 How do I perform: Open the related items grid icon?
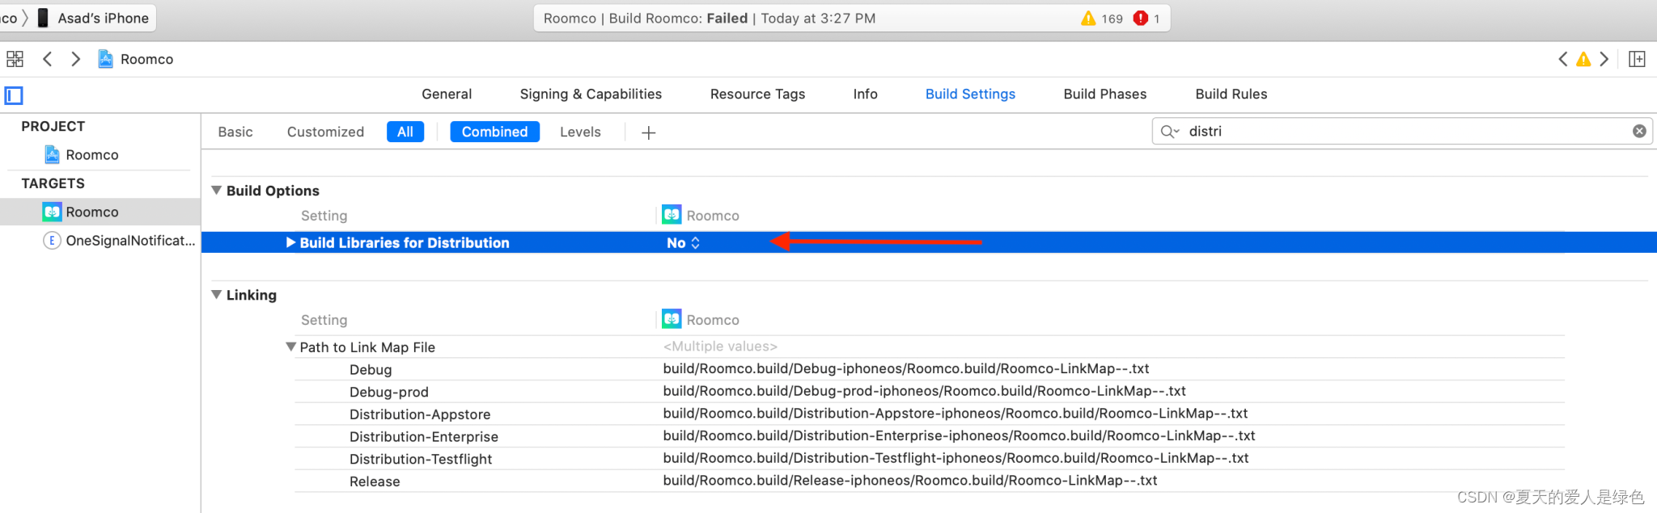click(15, 59)
